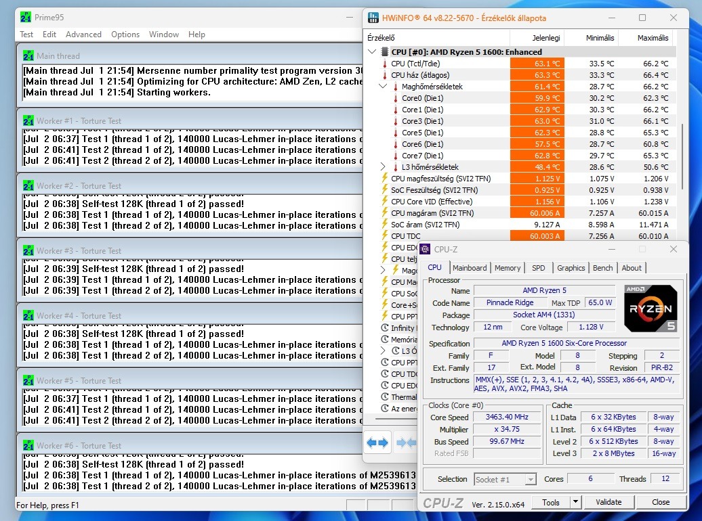Image resolution: width=702 pixels, height=521 pixels.
Task: Open the Help menu in Prime95
Action: tap(197, 35)
